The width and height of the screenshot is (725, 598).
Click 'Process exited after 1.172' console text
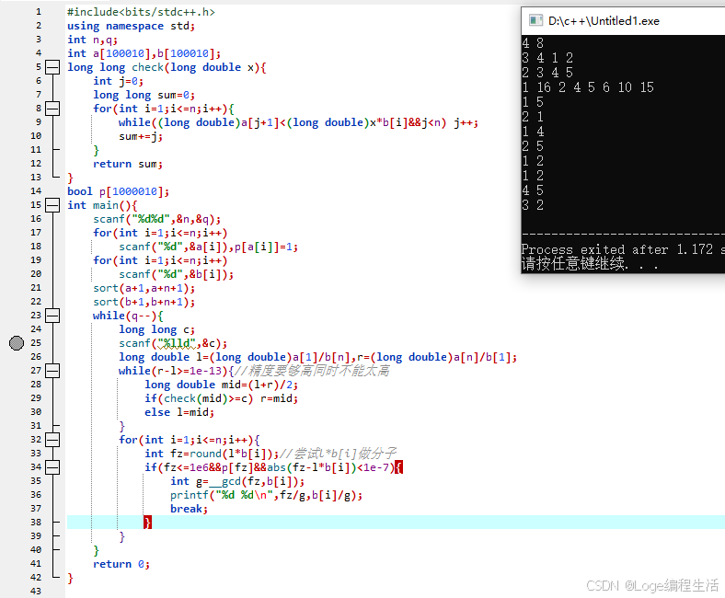tap(617, 249)
